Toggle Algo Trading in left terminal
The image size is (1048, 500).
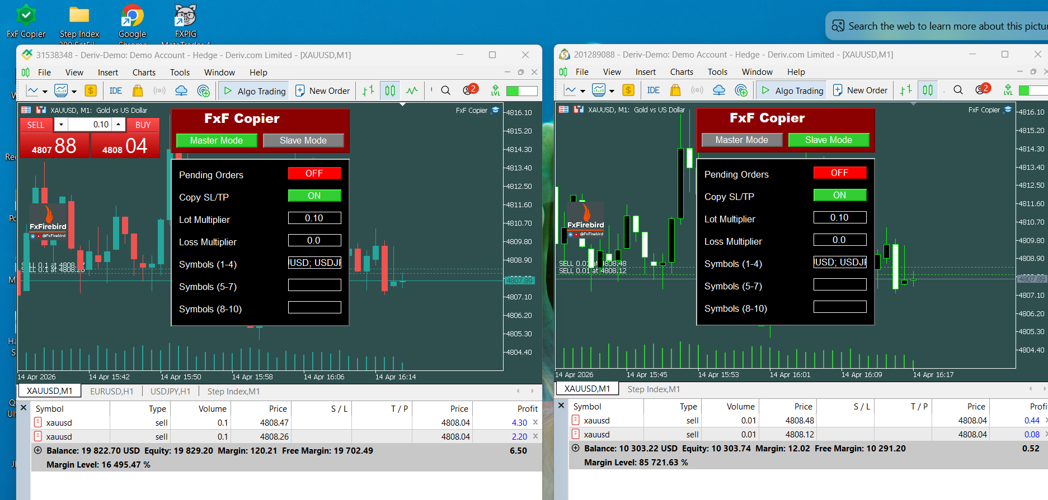(255, 91)
